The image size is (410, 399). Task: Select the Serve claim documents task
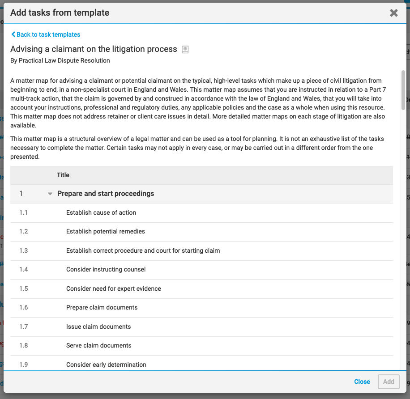coord(201,346)
